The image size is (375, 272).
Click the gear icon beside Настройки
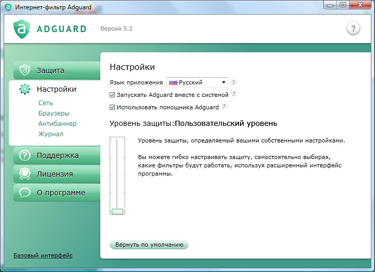(25, 89)
